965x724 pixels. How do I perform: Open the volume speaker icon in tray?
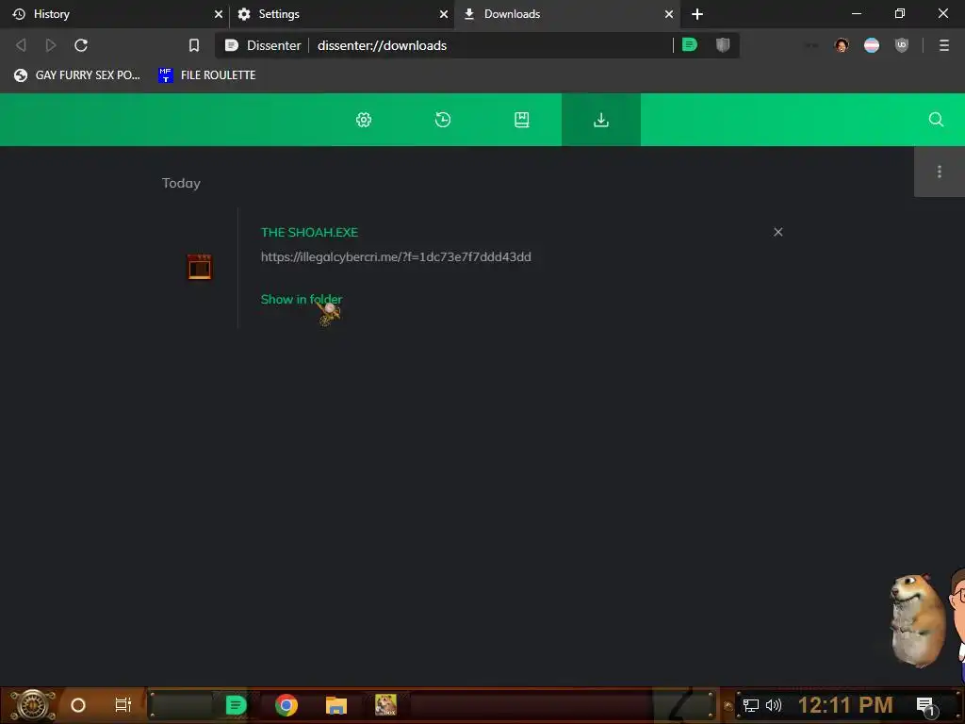[774, 705]
